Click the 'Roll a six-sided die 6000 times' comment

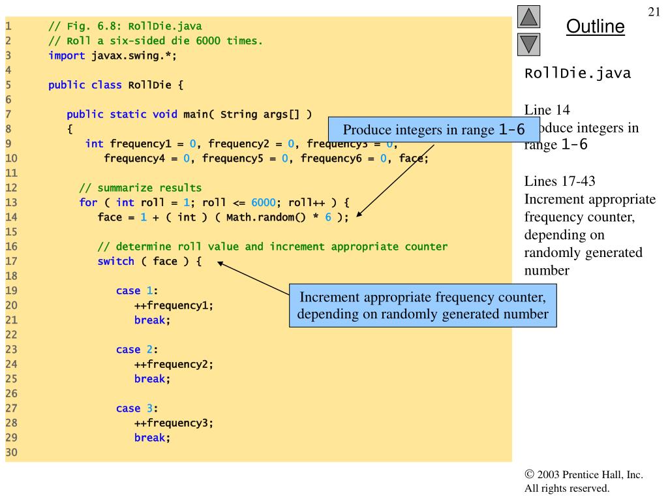155,41
